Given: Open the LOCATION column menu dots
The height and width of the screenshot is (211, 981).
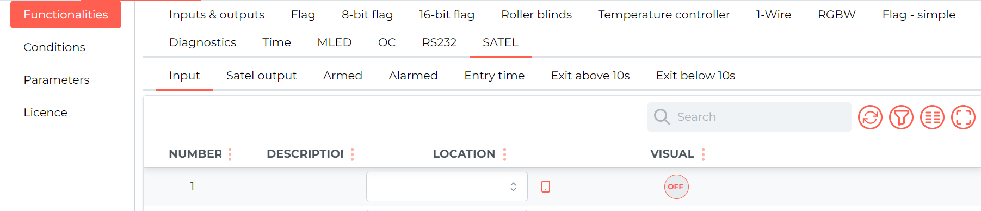Looking at the screenshot, I should click(505, 154).
